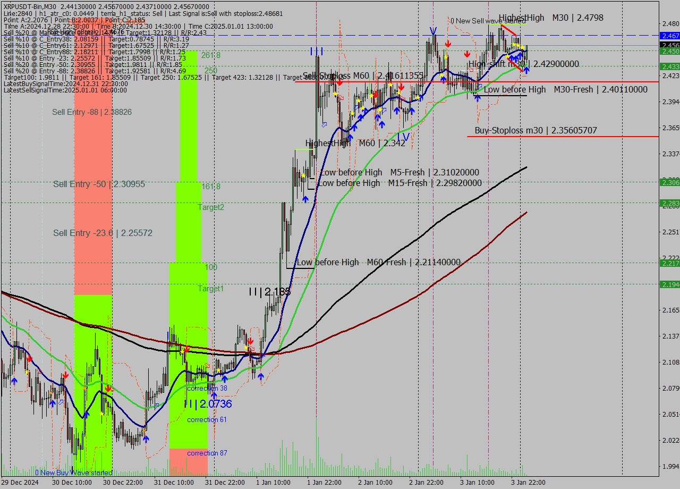Screen dimensions: 680x489
Task: Click the green 2.194 price tag on axis
Action: [669, 284]
